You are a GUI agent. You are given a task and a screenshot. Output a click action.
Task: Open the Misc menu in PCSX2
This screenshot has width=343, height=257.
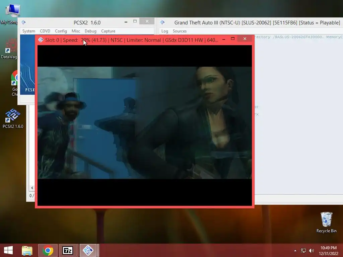coord(76,31)
